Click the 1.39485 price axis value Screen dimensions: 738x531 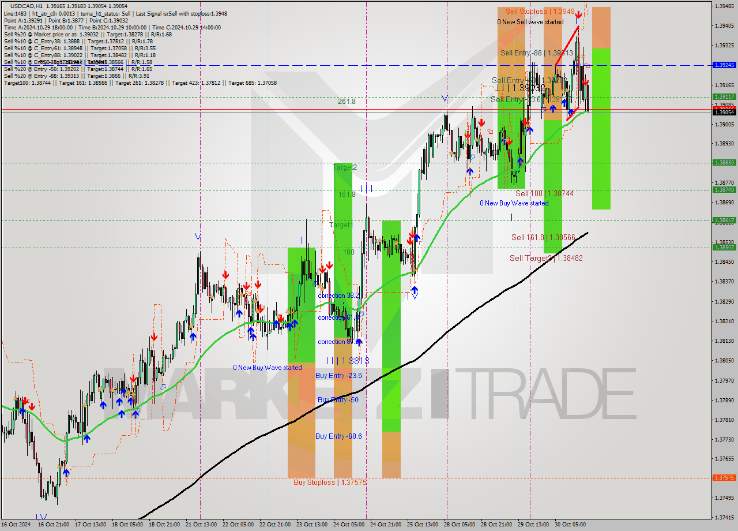(x=724, y=6)
